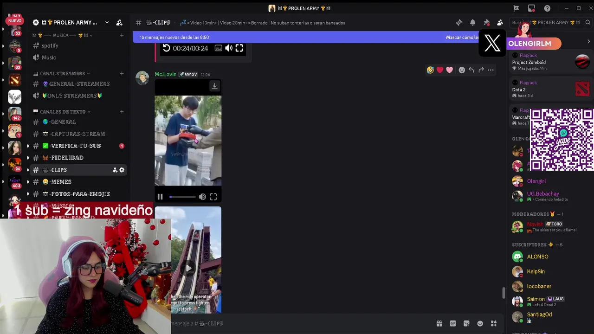Enter fullscreen on the playing video
This screenshot has height=334, width=594.
coord(213,197)
